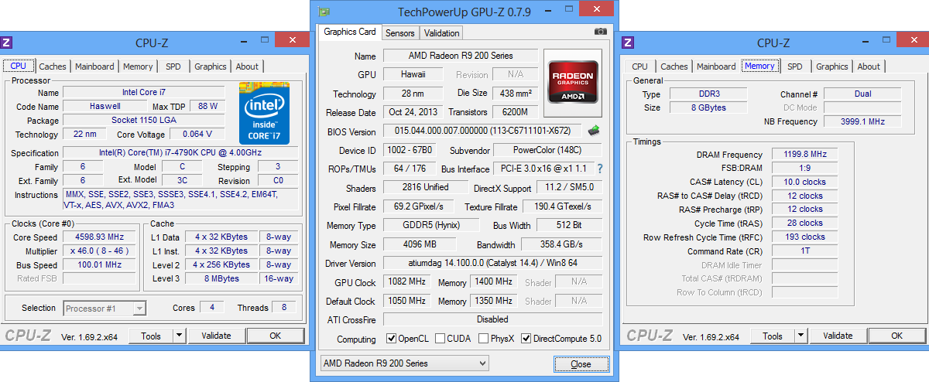Switch to CPU tab in right CPU-Z
The height and width of the screenshot is (382, 929).
click(639, 67)
